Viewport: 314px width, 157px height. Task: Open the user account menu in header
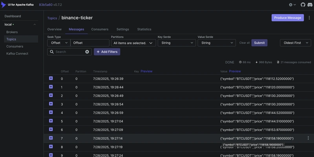point(292,5)
